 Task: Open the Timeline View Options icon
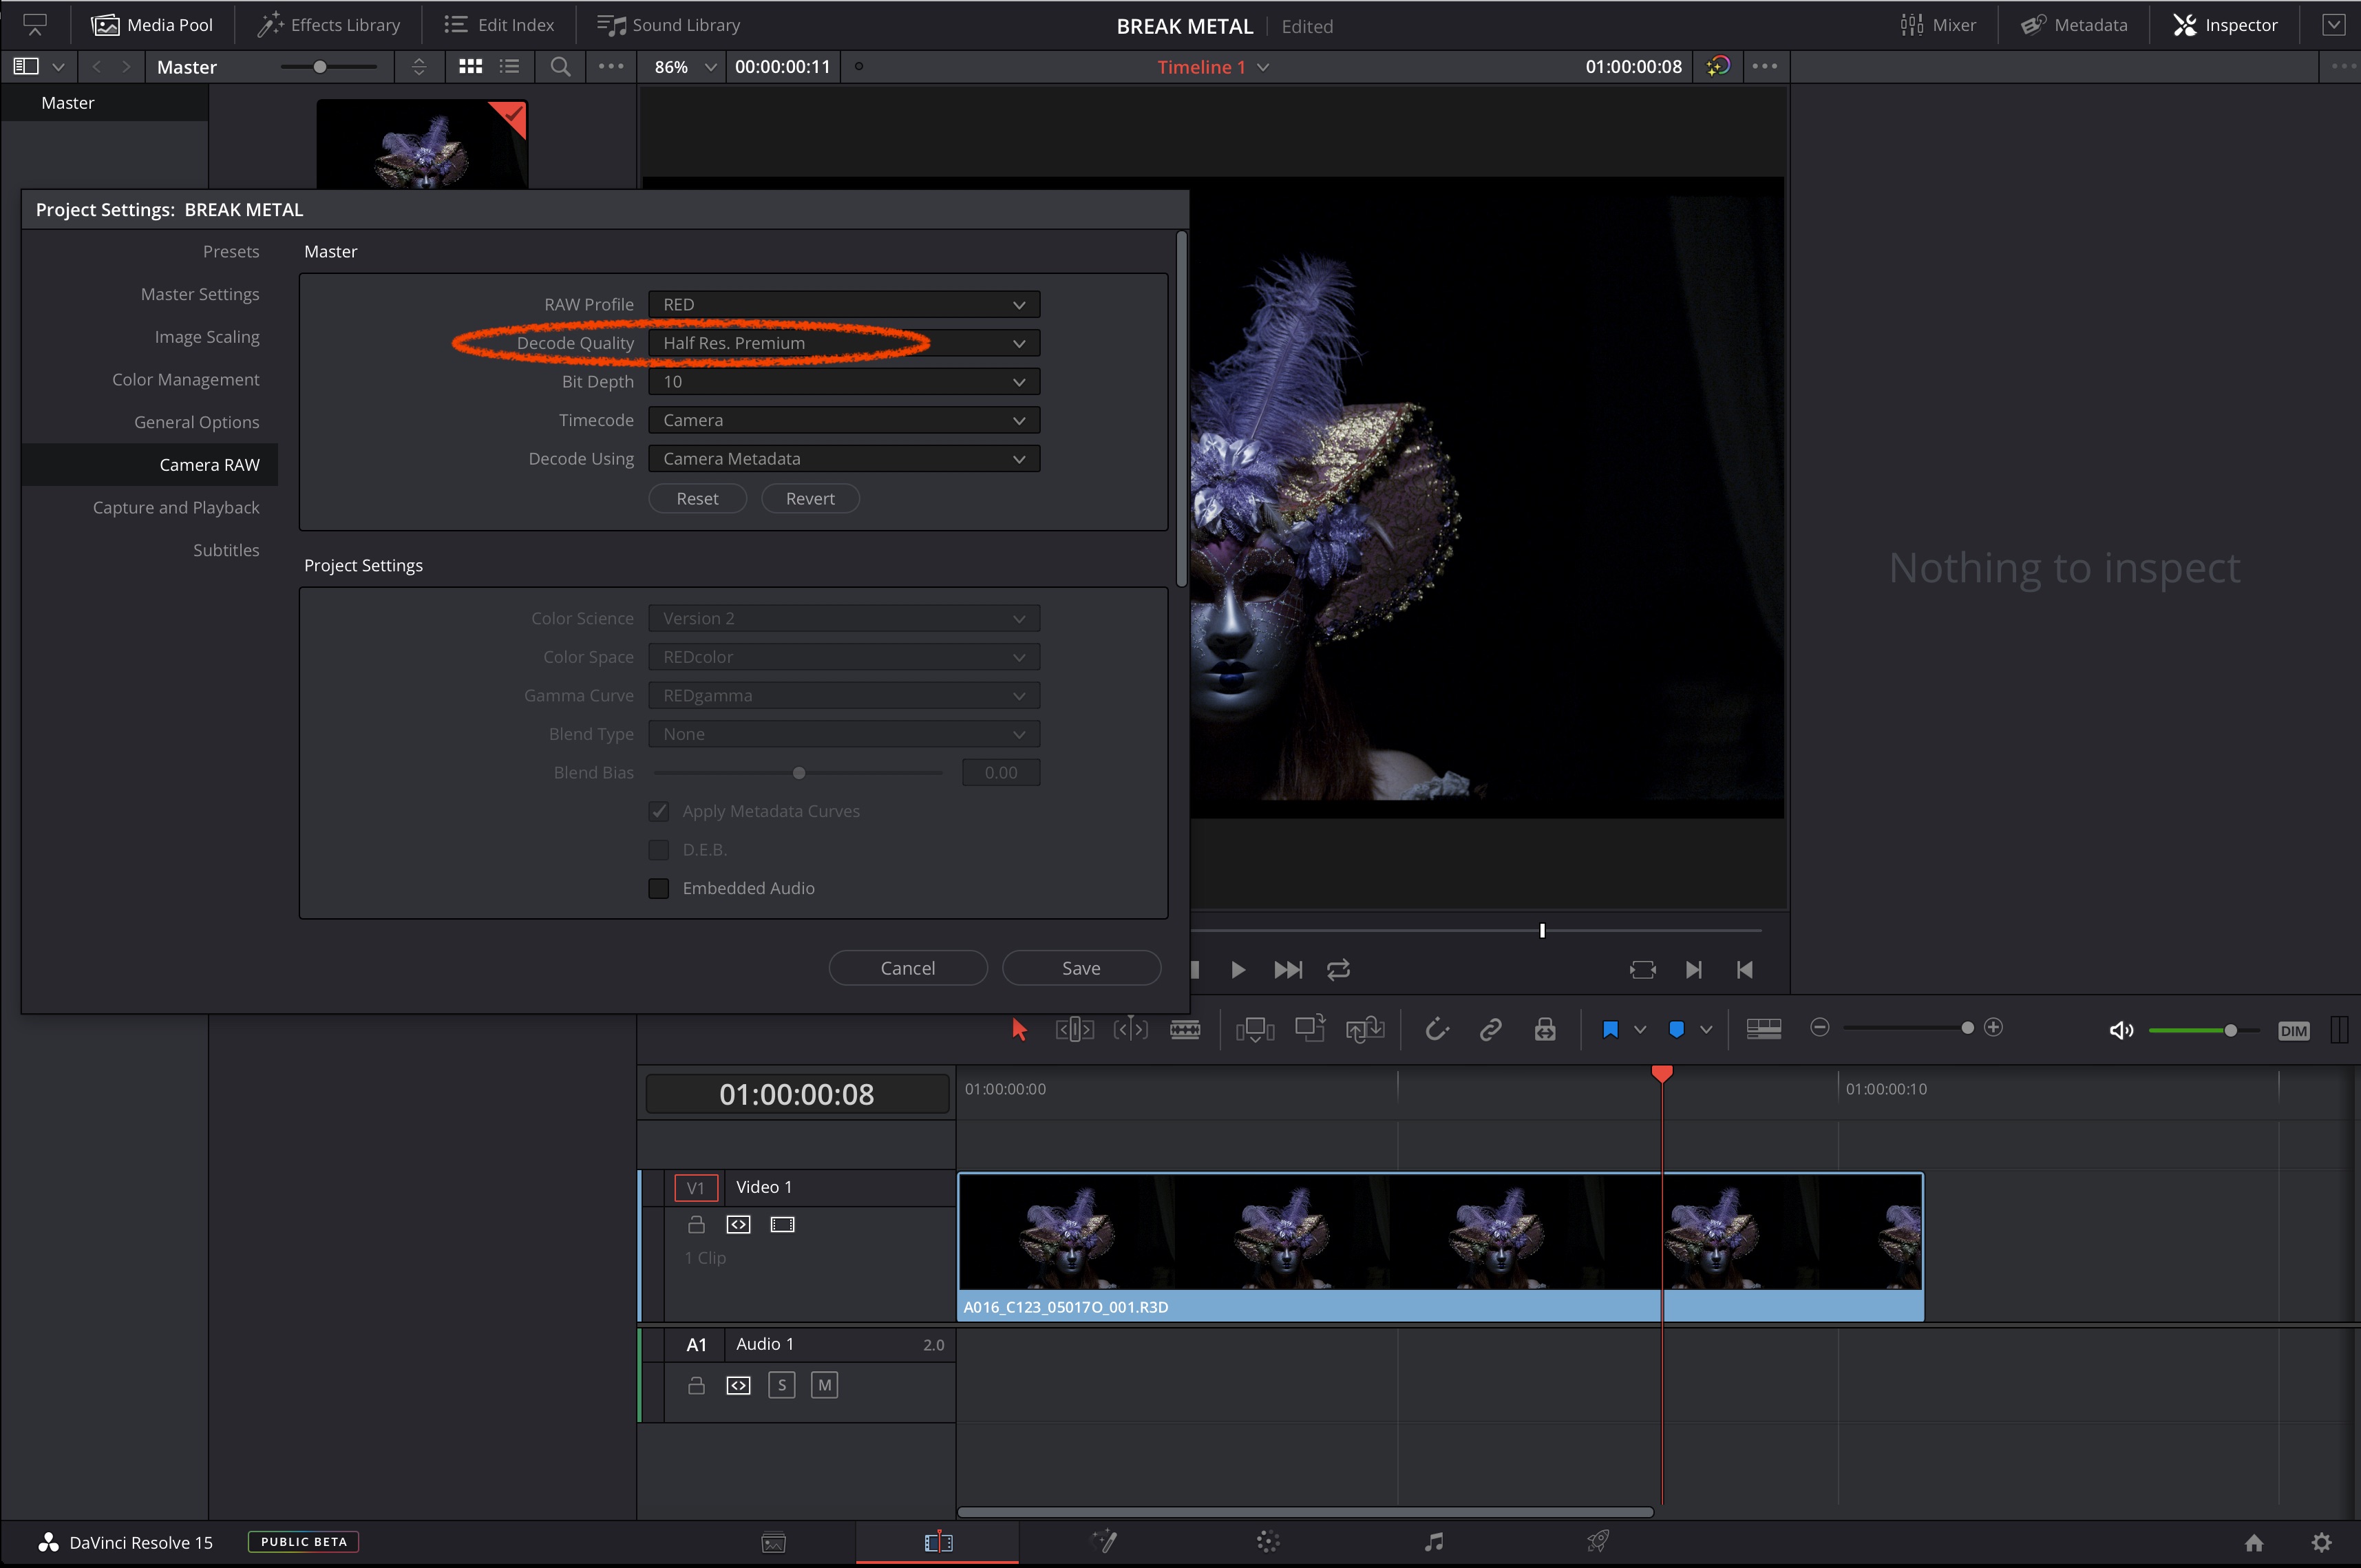point(1764,1029)
